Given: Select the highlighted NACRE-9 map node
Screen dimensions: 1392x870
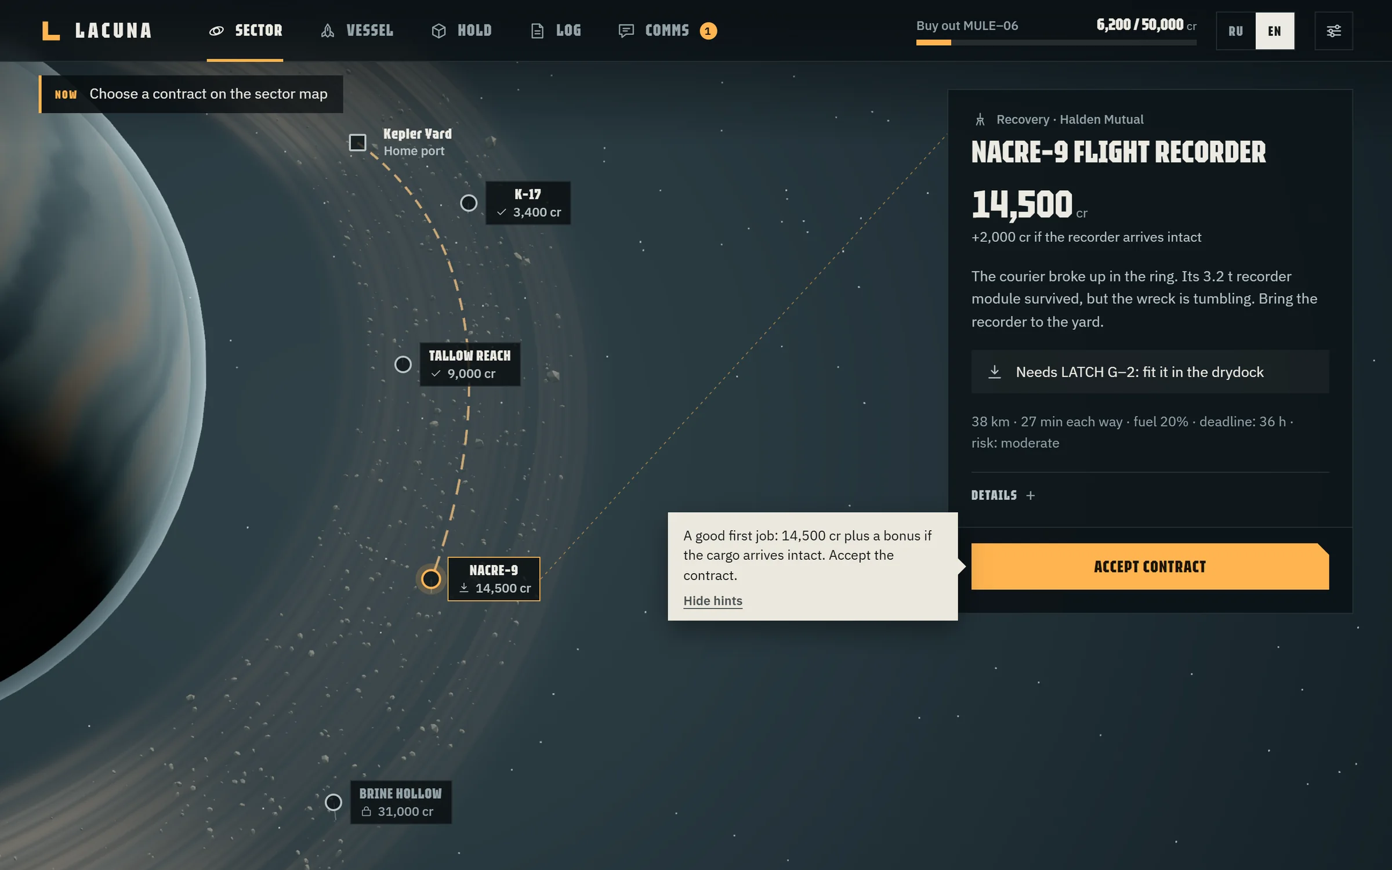Looking at the screenshot, I should click(431, 579).
